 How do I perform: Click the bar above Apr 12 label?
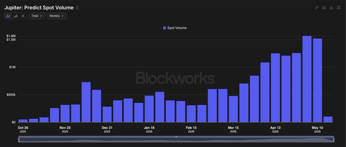coord(275,88)
